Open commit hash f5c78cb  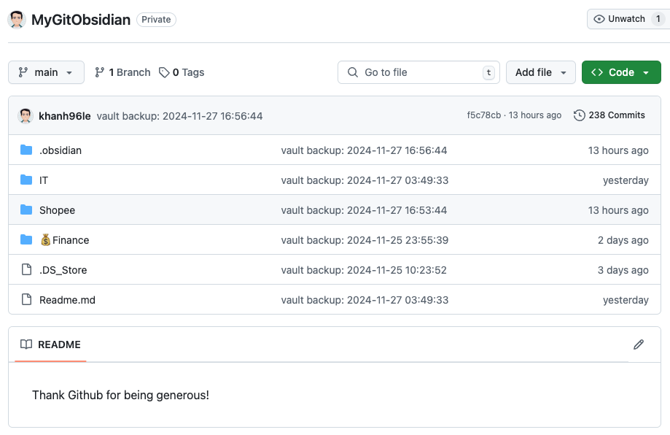click(483, 115)
